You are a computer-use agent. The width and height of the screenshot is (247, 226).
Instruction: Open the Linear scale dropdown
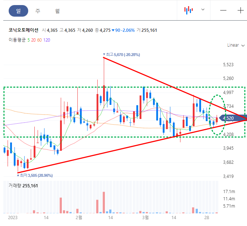pos(236,45)
